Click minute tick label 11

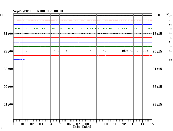pos(115,124)
